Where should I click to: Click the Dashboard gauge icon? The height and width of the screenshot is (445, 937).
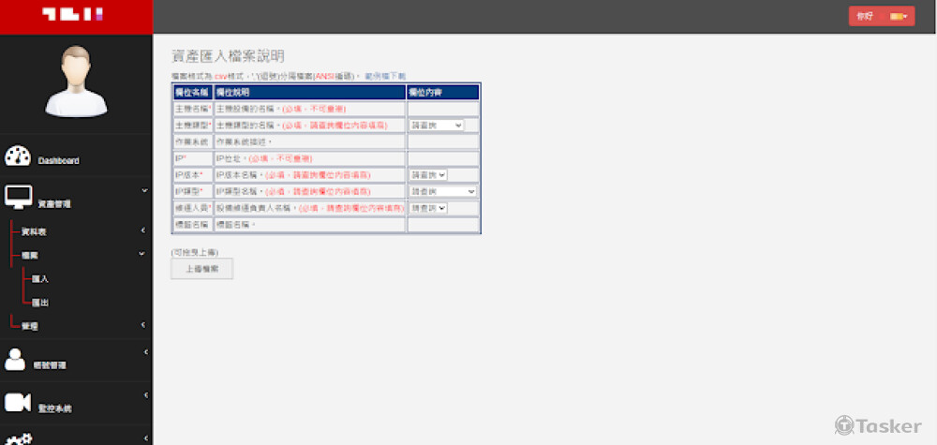tap(19, 157)
